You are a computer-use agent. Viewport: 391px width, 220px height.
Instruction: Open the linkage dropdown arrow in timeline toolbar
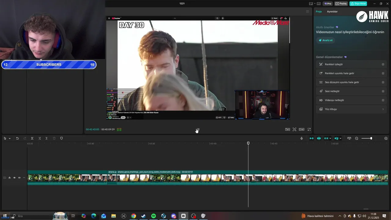330,138
